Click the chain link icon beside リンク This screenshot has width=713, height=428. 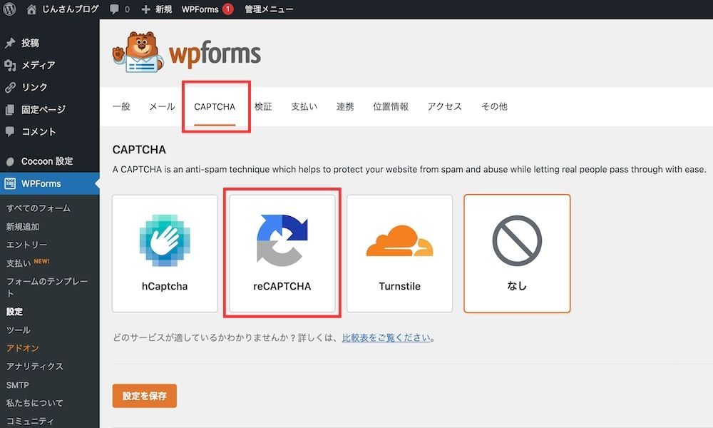[10, 87]
